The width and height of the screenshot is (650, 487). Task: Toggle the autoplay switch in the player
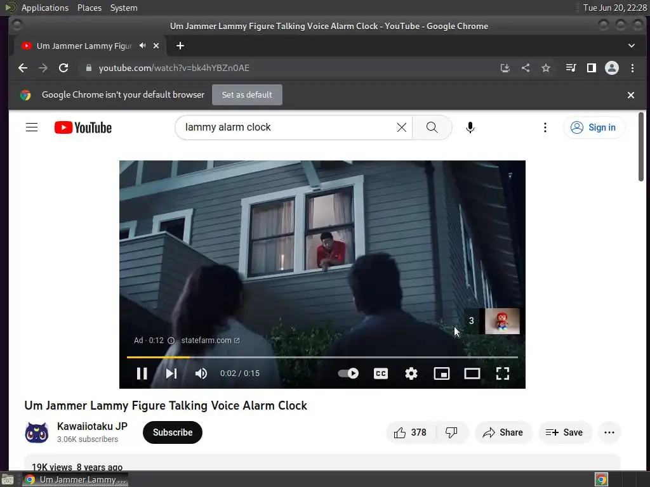pos(348,373)
